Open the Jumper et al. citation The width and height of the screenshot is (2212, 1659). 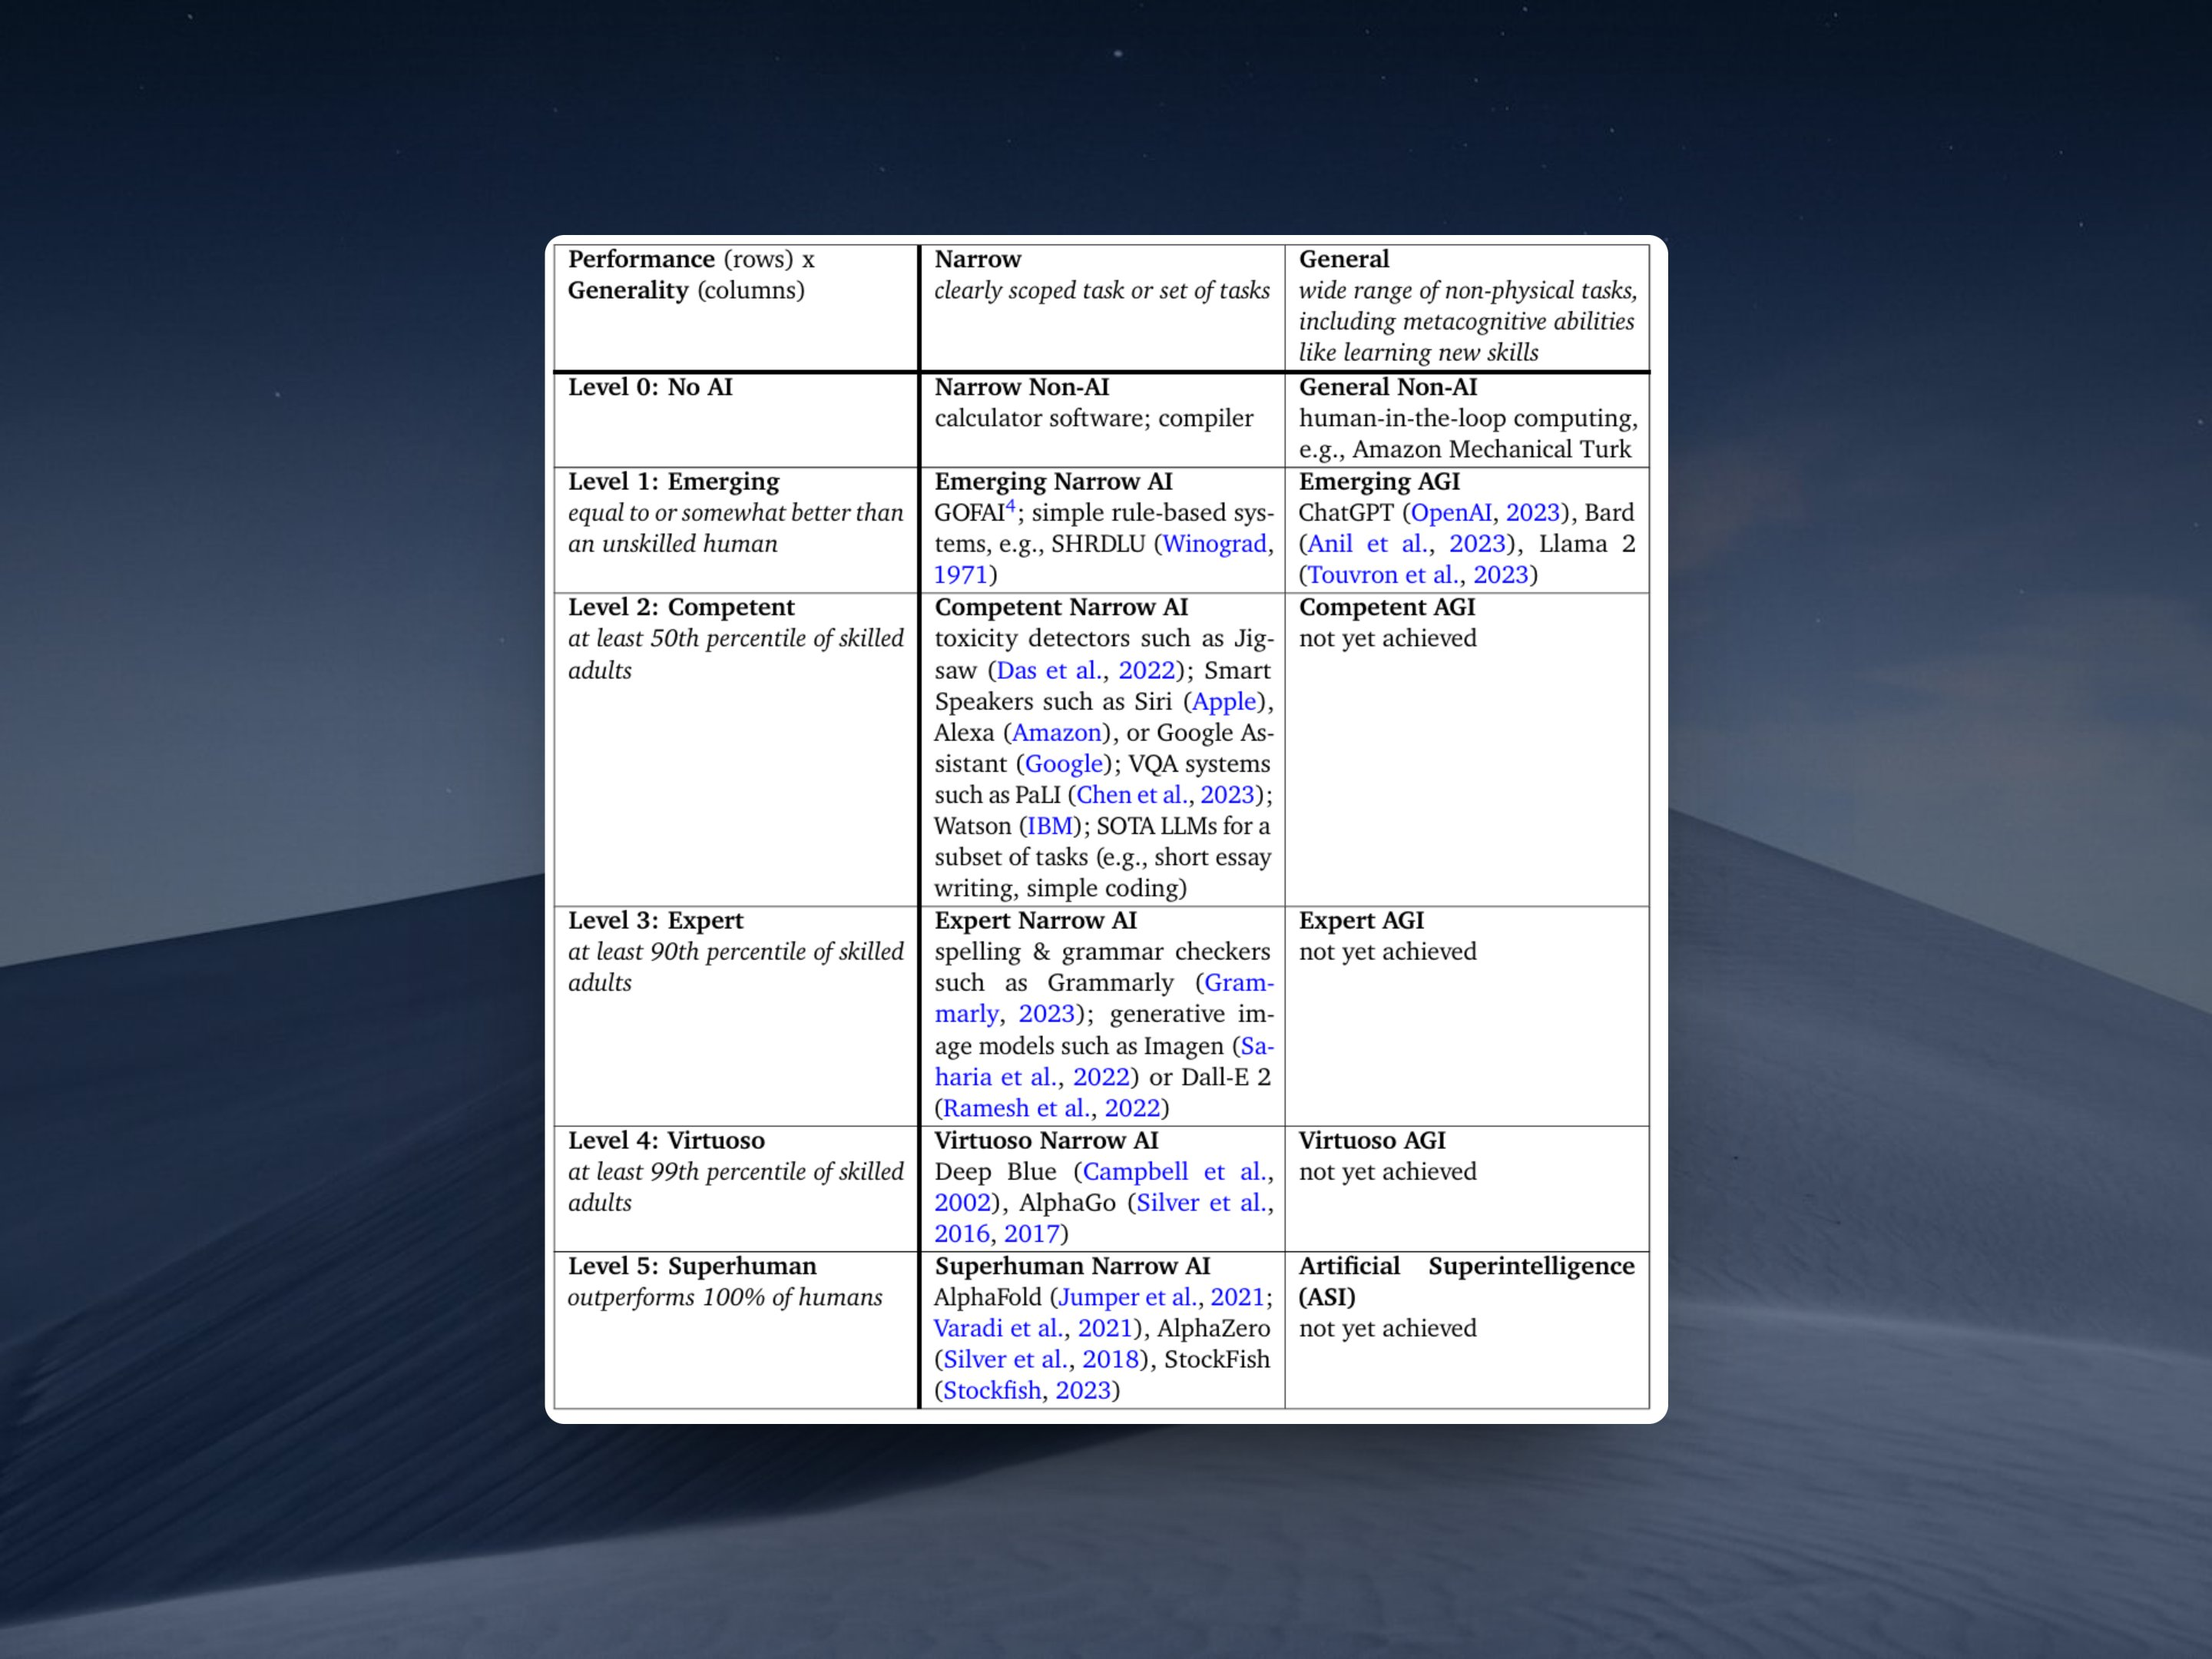1127,1297
